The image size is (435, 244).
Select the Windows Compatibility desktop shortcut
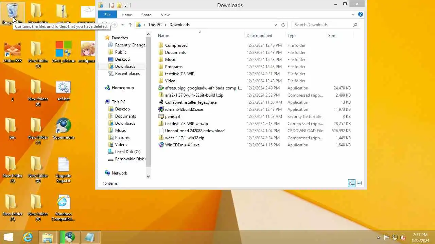[64, 208]
